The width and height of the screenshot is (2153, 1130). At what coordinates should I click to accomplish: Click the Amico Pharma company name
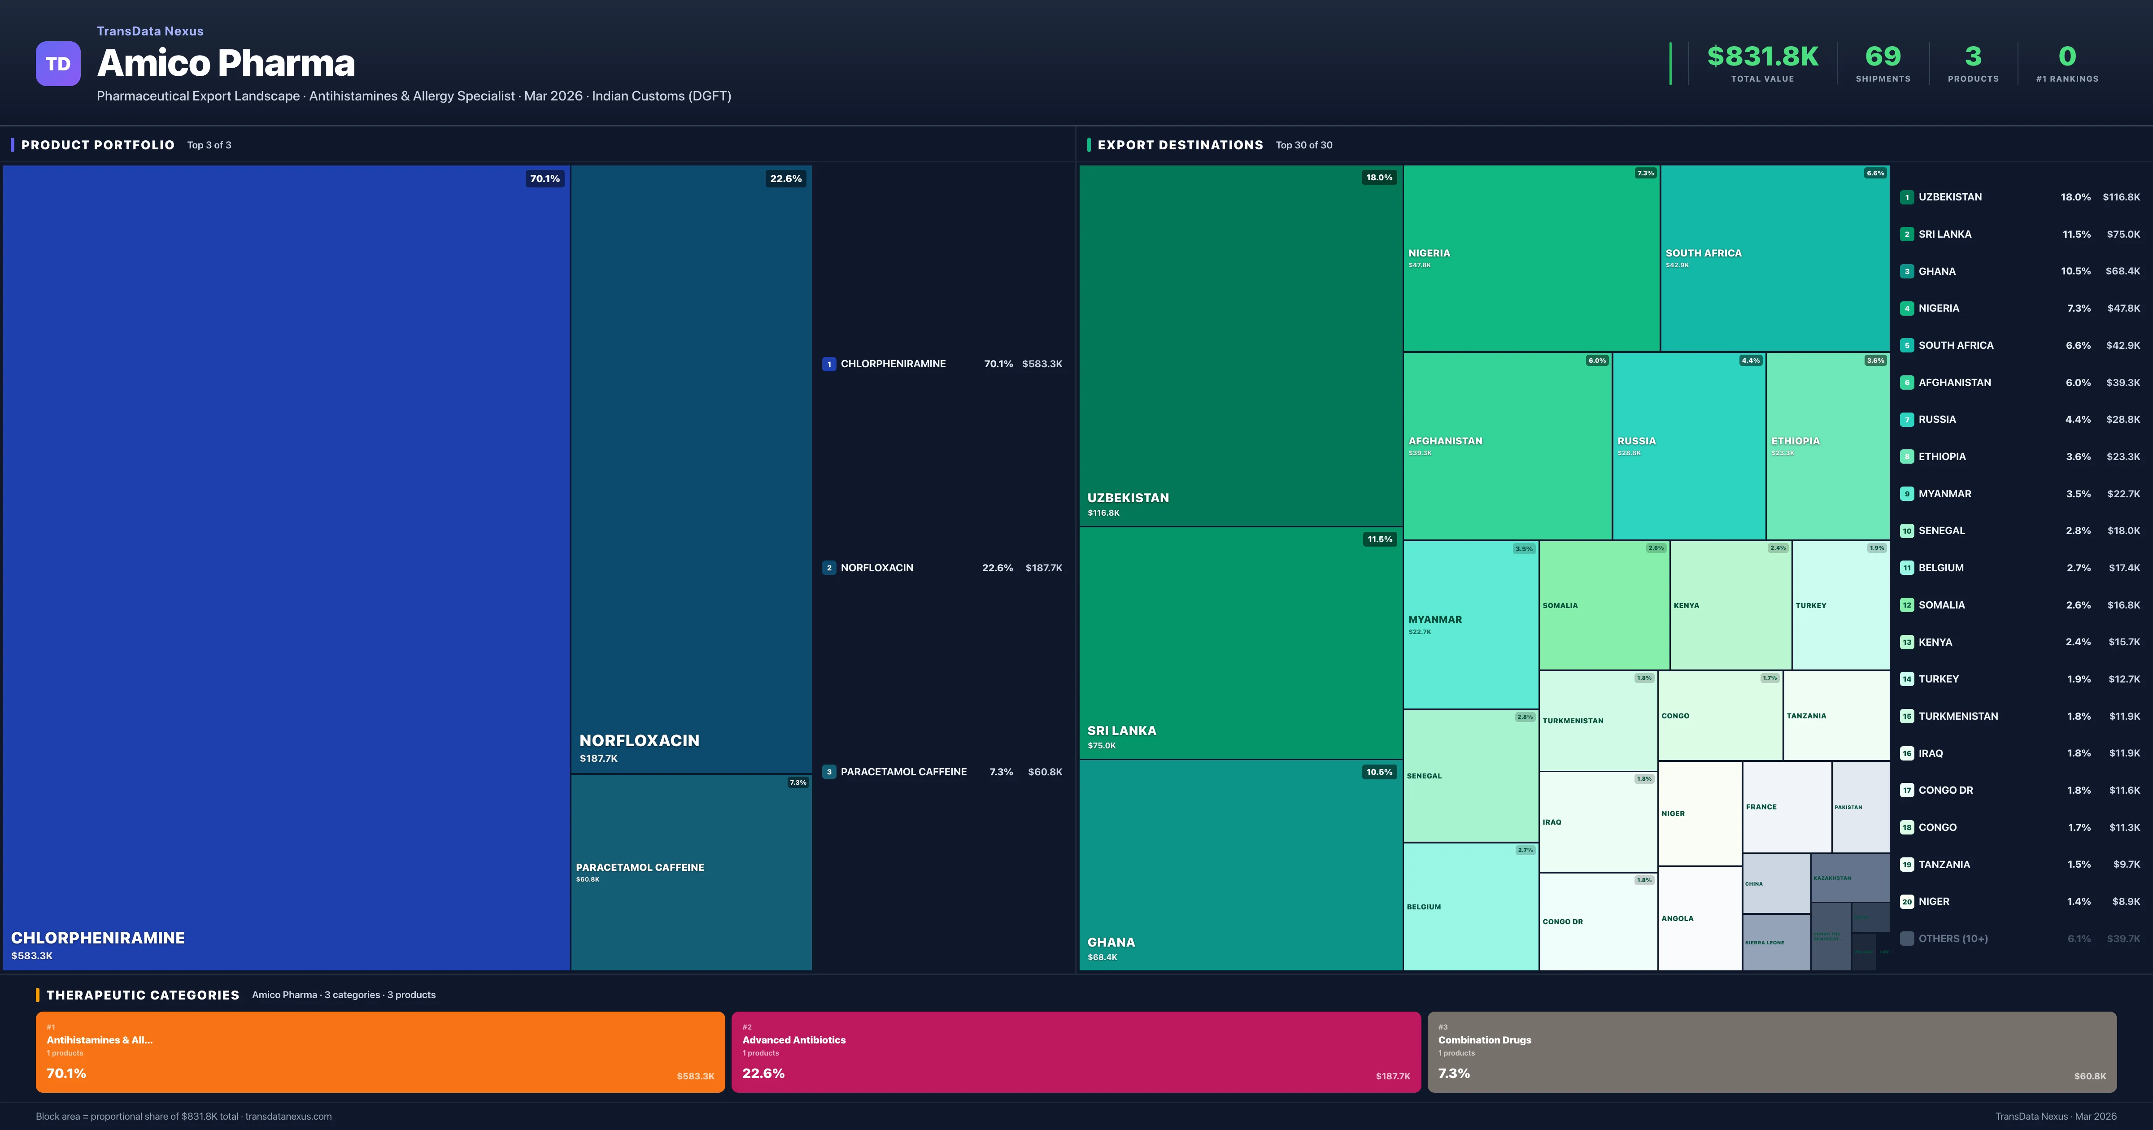click(x=226, y=63)
